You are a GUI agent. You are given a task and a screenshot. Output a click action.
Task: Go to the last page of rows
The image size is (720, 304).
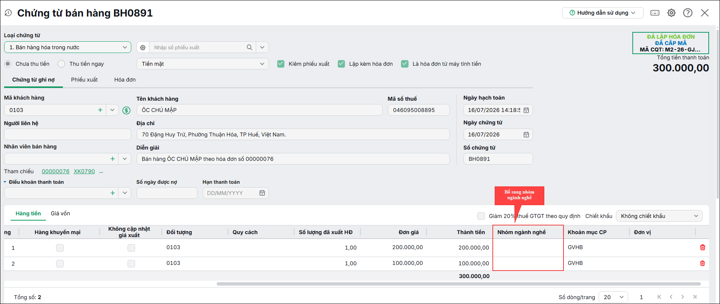[x=694, y=297]
